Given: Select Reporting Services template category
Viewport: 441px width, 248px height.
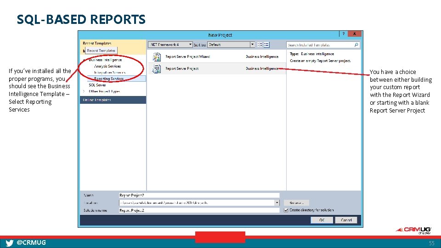Looking at the screenshot, I should click(x=109, y=79).
